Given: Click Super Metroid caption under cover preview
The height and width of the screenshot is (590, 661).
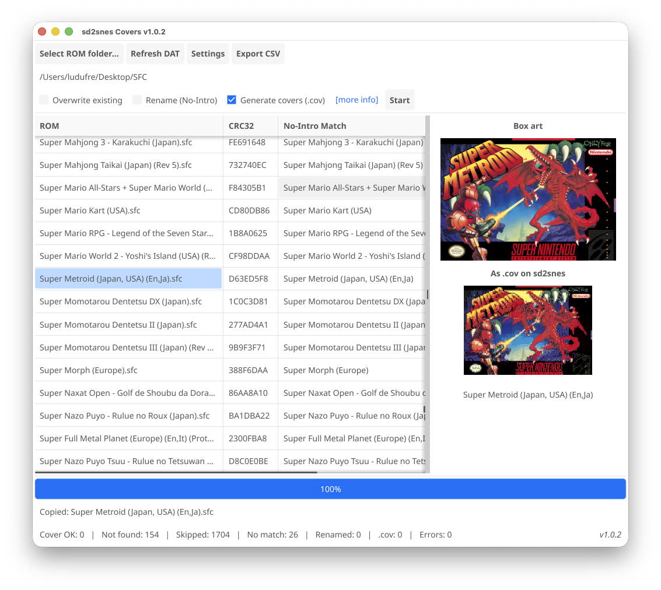Looking at the screenshot, I should tap(528, 395).
